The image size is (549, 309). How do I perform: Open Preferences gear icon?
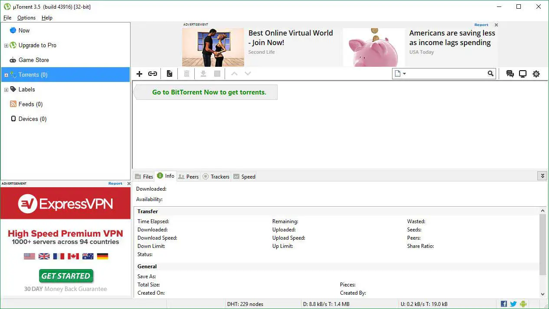coord(536,74)
